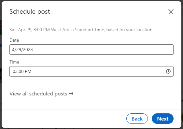Select the PM segment in Time field
This screenshot has width=183, height=129.
[x=28, y=71]
